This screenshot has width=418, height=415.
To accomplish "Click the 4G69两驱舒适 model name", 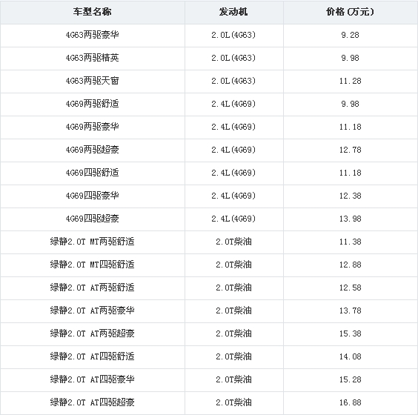I will (92, 104).
